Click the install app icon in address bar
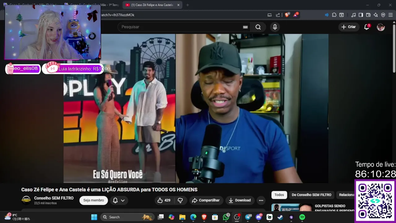Image resolution: width=396 pixels, height=223 pixels. pos(269,15)
